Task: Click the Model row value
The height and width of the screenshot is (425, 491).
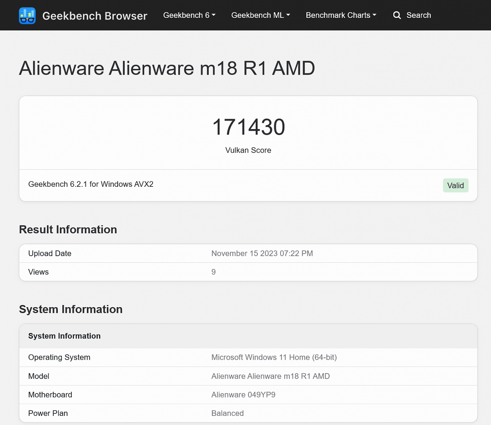Action: [271, 376]
